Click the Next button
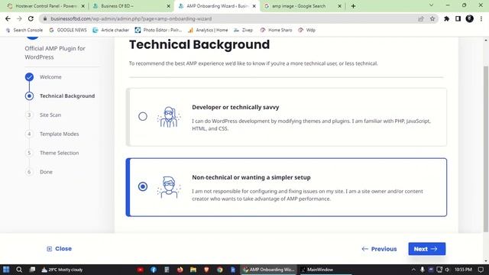Viewport: 489px width, 275px height. pyautogui.click(x=426, y=249)
